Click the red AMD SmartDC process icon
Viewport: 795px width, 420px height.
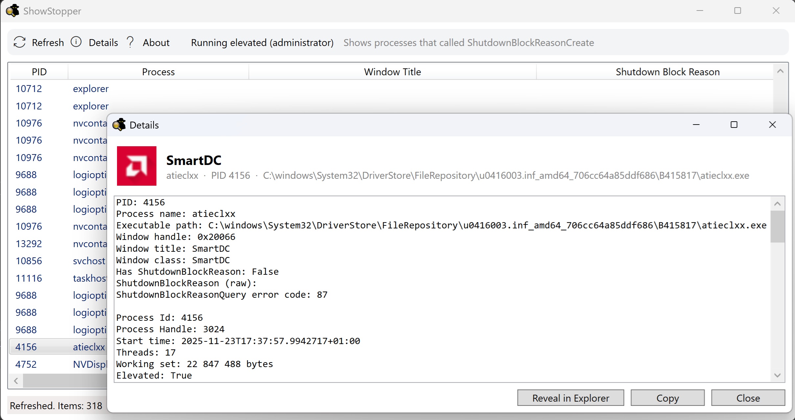point(137,166)
